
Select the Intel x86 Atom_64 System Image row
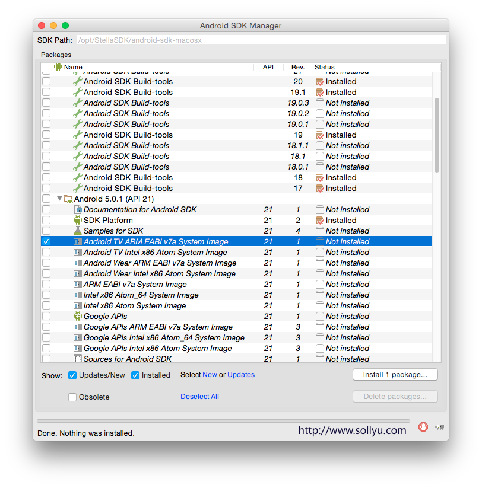click(x=236, y=295)
